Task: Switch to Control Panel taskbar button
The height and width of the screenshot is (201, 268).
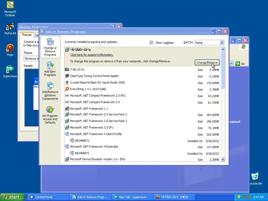Action: point(48,197)
